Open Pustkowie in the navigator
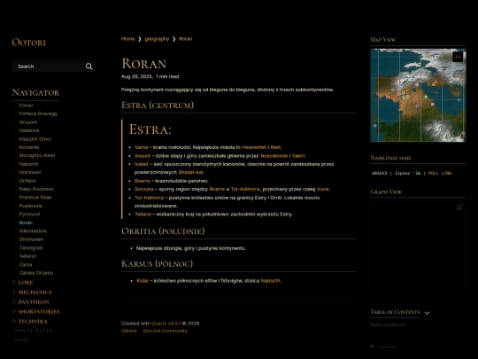 tap(31, 206)
